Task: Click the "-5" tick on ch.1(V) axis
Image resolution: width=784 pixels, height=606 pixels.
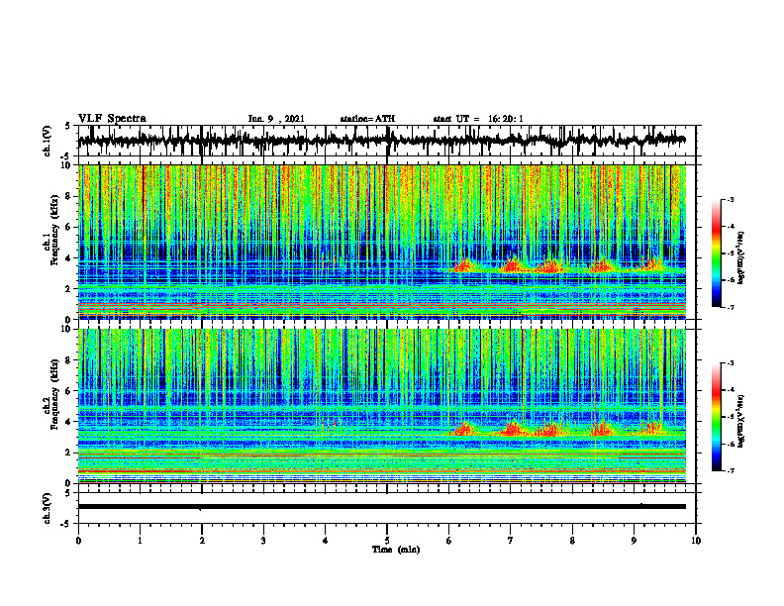Action: [66, 157]
